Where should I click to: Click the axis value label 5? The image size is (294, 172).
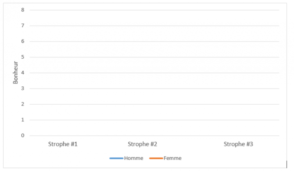(23, 57)
